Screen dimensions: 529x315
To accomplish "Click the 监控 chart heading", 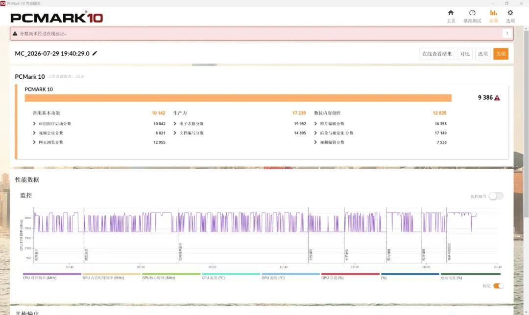I will click(26, 195).
